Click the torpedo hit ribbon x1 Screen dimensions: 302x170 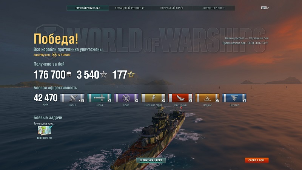pos(99,98)
